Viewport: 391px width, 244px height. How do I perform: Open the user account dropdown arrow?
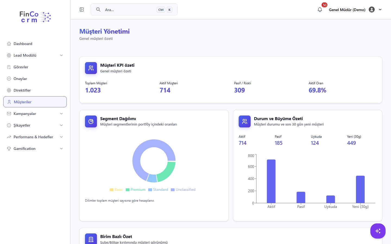(x=380, y=9)
